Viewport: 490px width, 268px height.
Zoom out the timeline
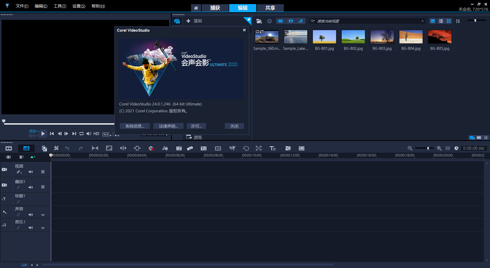pos(410,148)
